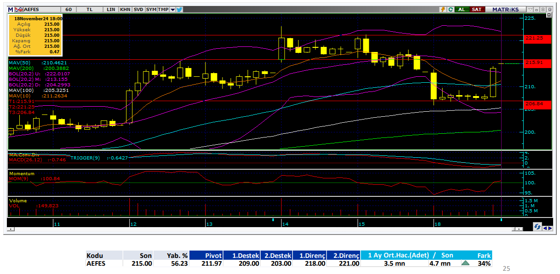Click small square icon at chart corner
560x274 pixels.
click(x=549, y=15)
